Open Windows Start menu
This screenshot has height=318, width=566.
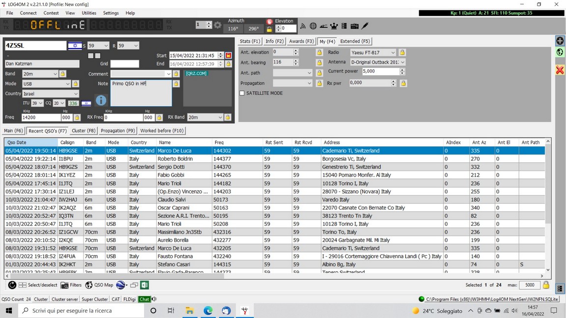tap(9, 311)
